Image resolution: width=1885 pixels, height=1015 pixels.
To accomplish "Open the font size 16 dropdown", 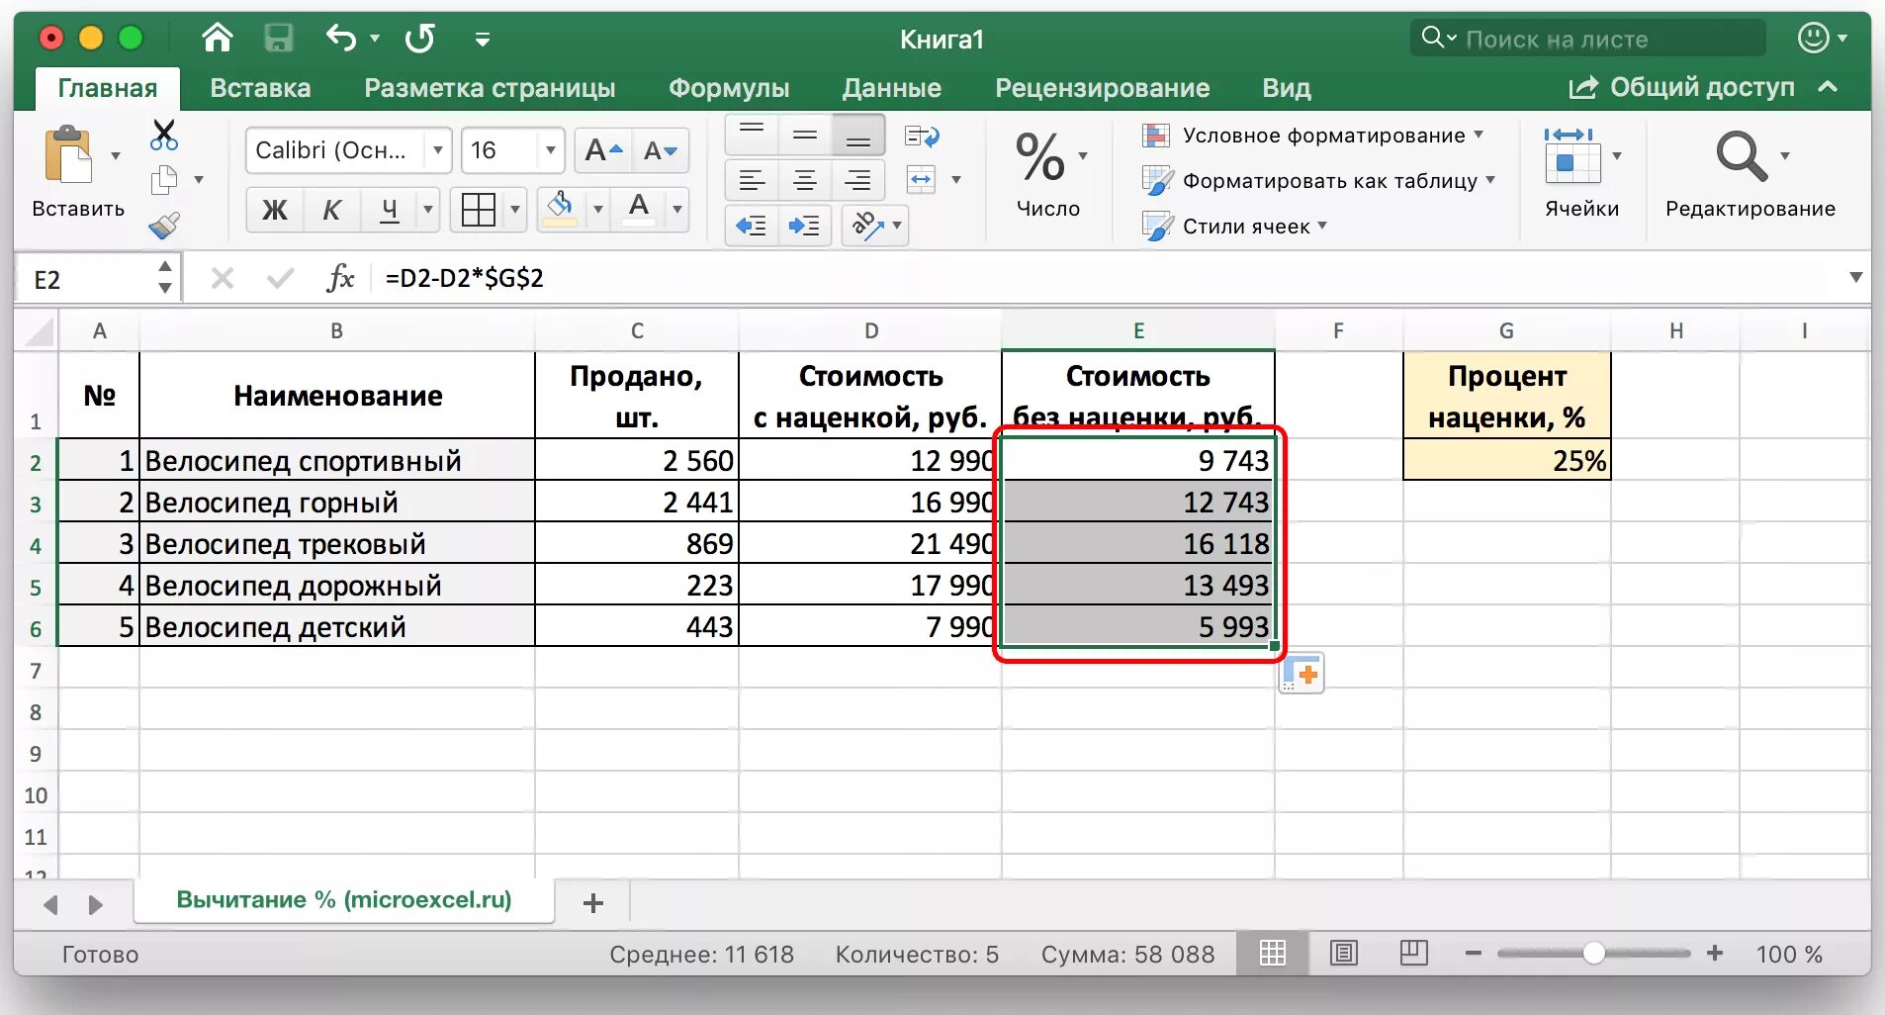I will click(551, 150).
